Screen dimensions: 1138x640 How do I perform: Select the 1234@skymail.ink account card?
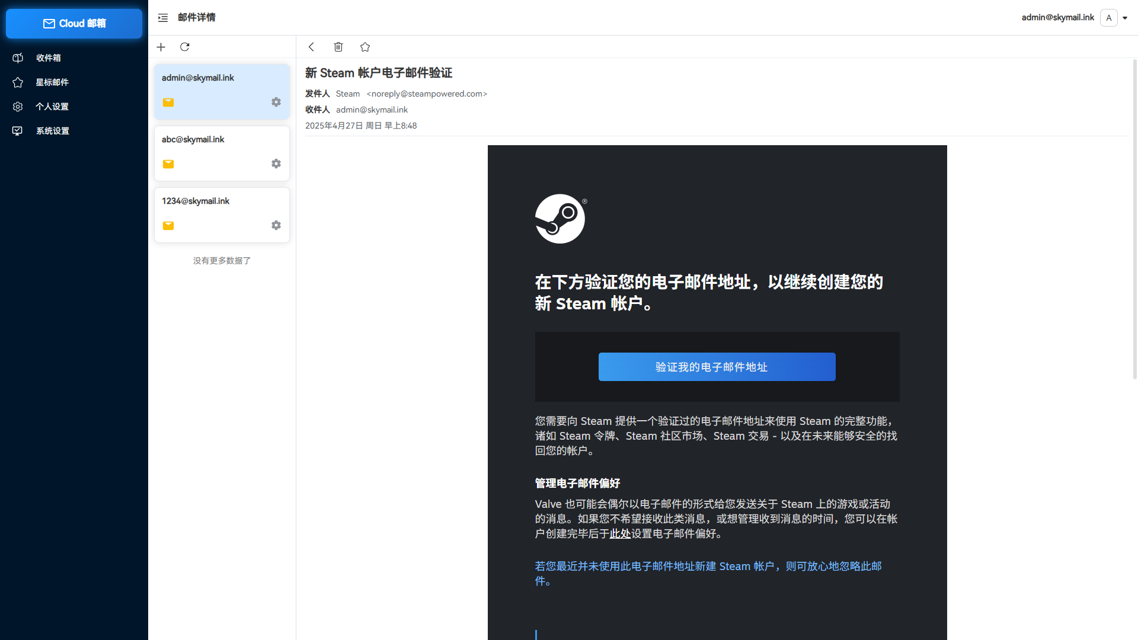tap(222, 215)
